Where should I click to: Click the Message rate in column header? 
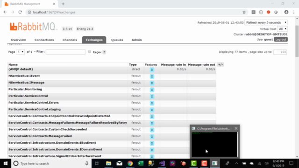[173, 64]
